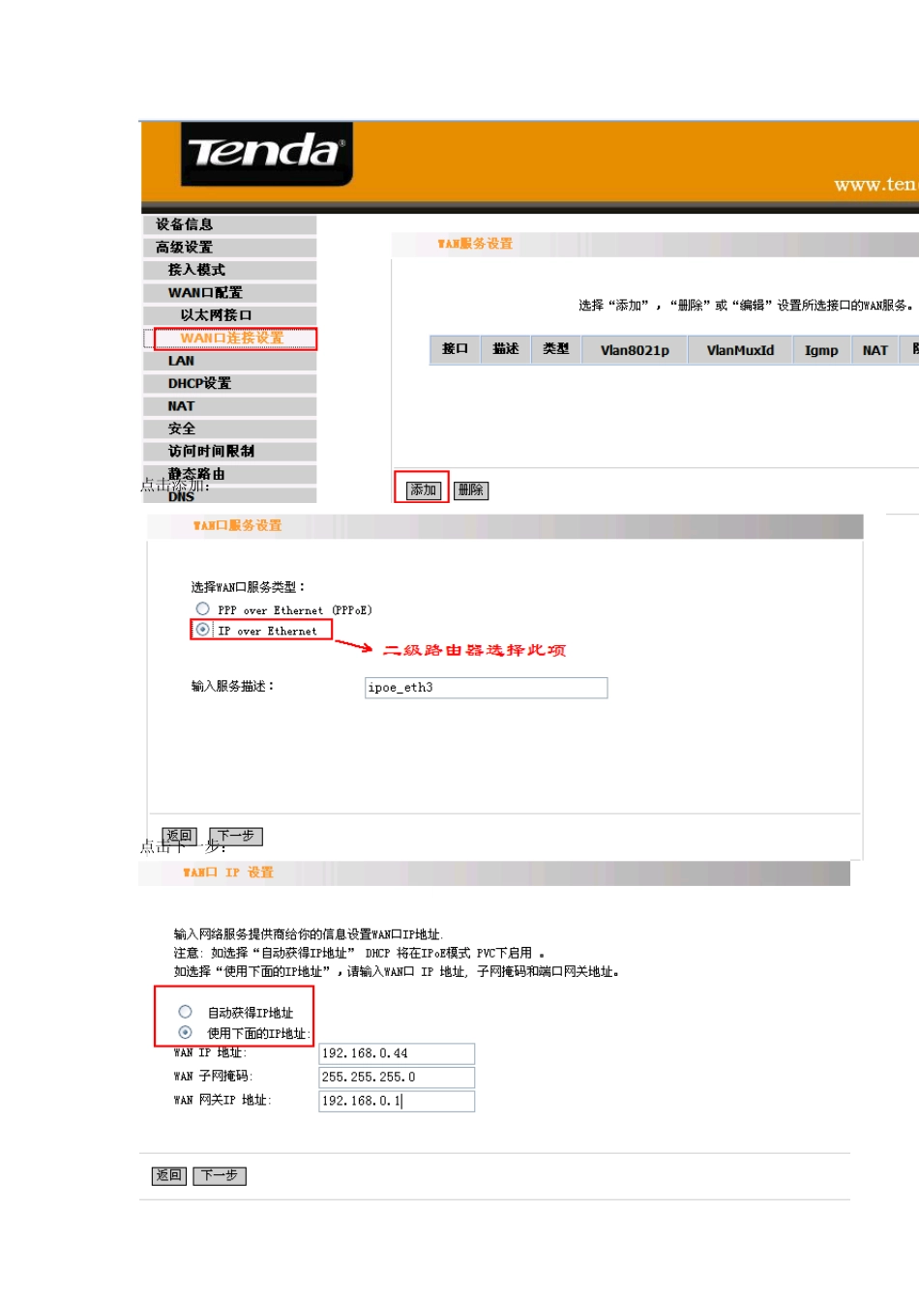Click the 输入服务描述 label
919x1300 pixels.
(233, 687)
